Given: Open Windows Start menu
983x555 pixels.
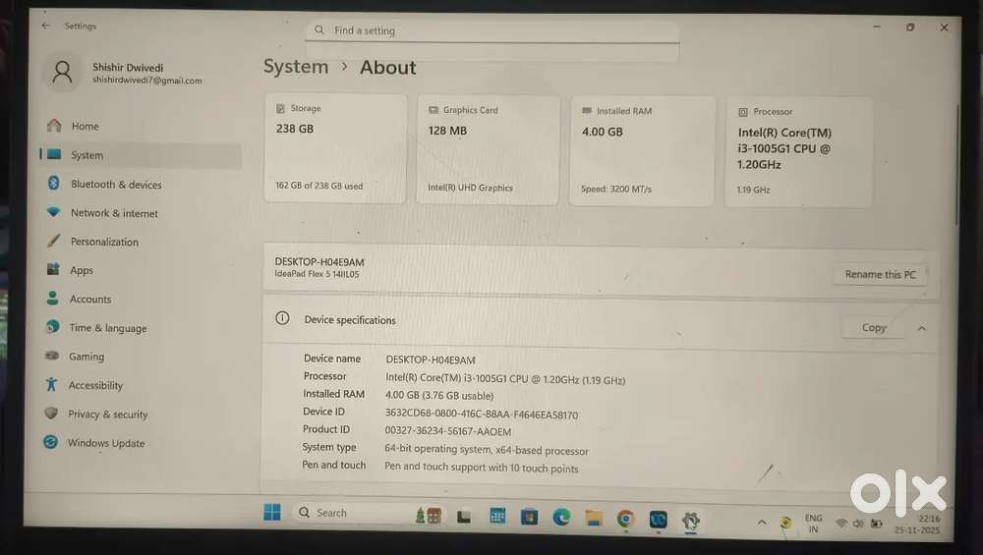Looking at the screenshot, I should point(272,513).
